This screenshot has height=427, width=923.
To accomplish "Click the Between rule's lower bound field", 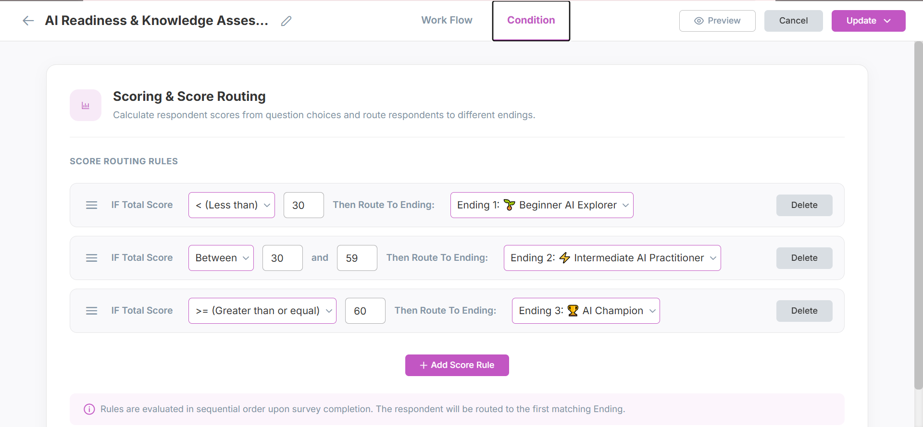I will 283,258.
